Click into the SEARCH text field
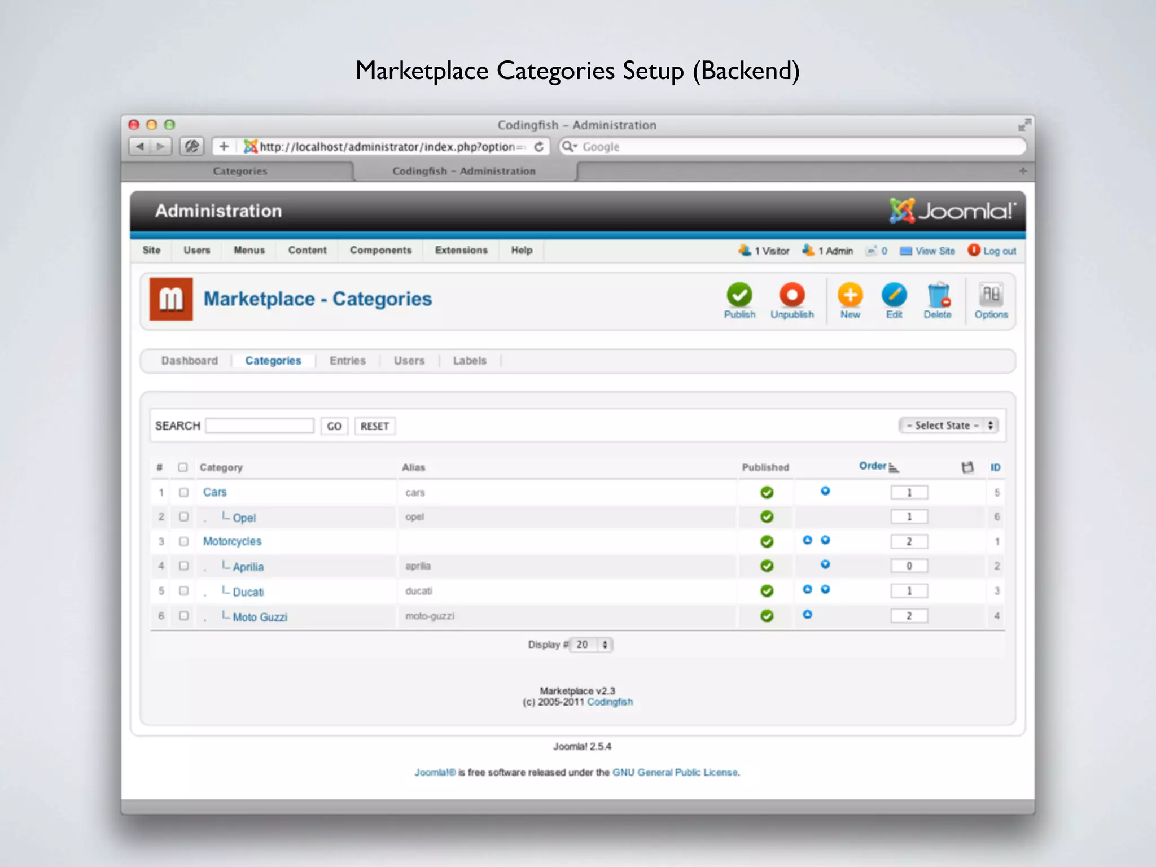 (x=260, y=426)
